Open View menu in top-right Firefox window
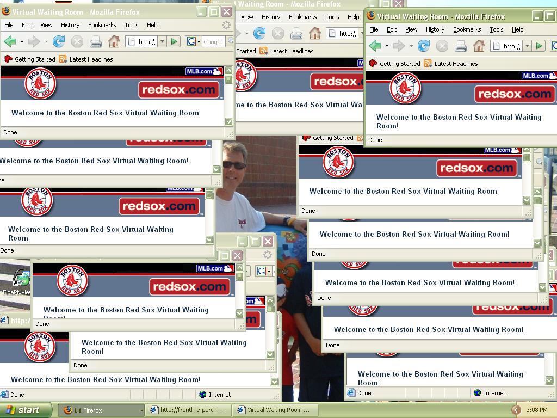This screenshot has width=557, height=418. (411, 29)
